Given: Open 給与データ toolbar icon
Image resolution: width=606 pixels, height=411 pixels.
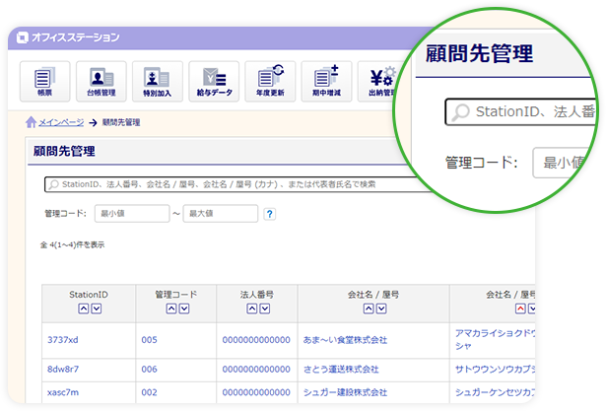Looking at the screenshot, I should 214,81.
